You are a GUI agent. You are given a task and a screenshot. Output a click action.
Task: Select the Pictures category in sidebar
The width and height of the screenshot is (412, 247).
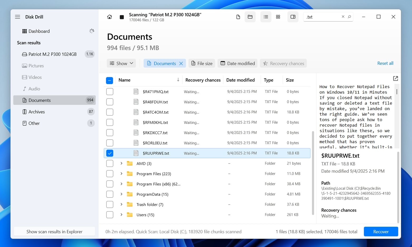pos(36,66)
